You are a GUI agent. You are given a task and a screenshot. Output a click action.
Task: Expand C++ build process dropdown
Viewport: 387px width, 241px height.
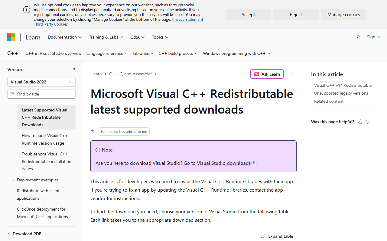pyautogui.click(x=178, y=53)
